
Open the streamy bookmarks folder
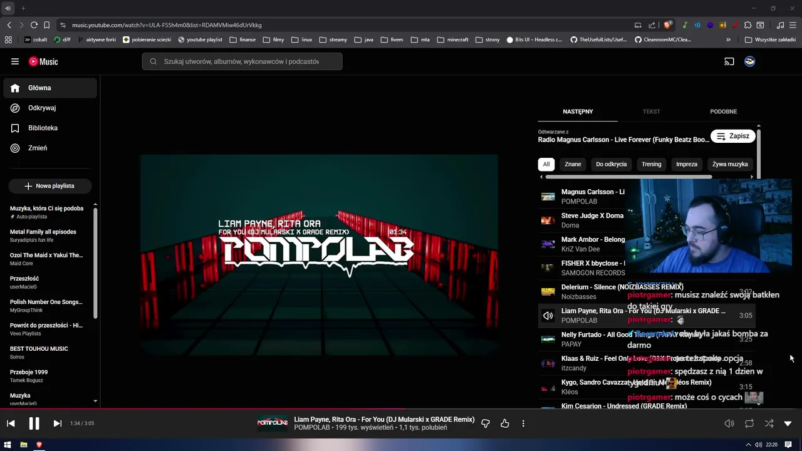333,39
